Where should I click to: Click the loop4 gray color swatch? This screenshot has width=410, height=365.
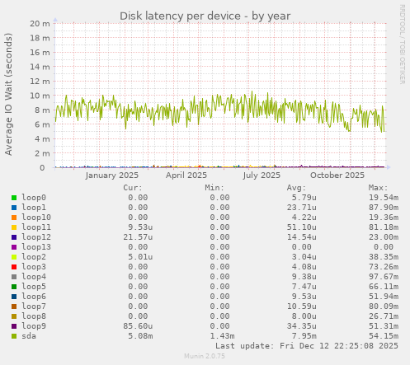point(14,277)
